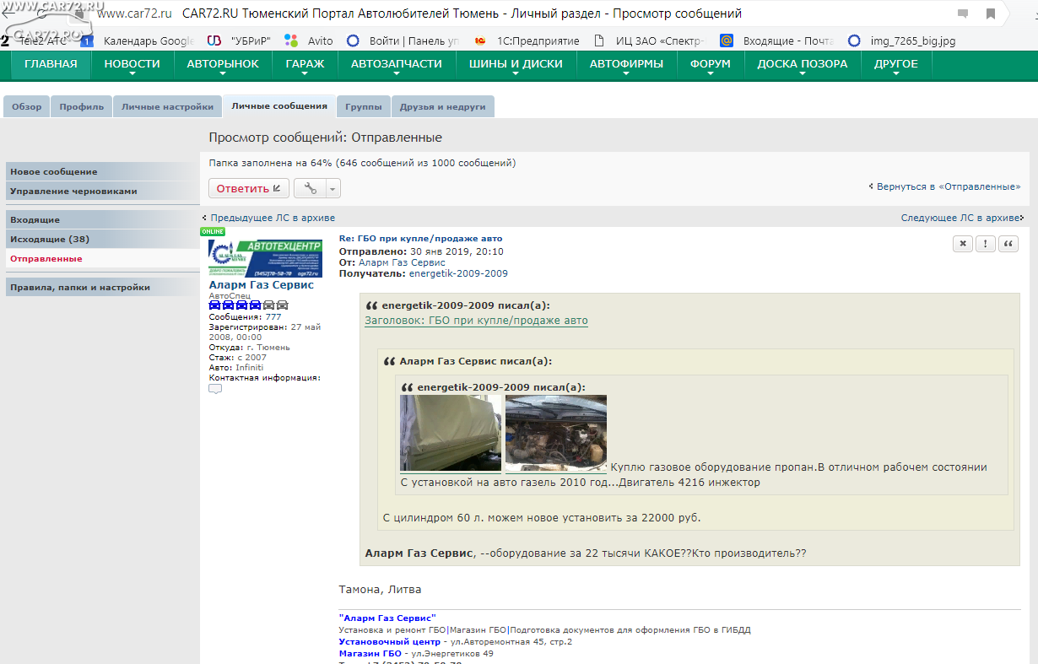The image size is (1038, 664).
Task: Expand the ФОРУМ menu
Action: (x=711, y=64)
